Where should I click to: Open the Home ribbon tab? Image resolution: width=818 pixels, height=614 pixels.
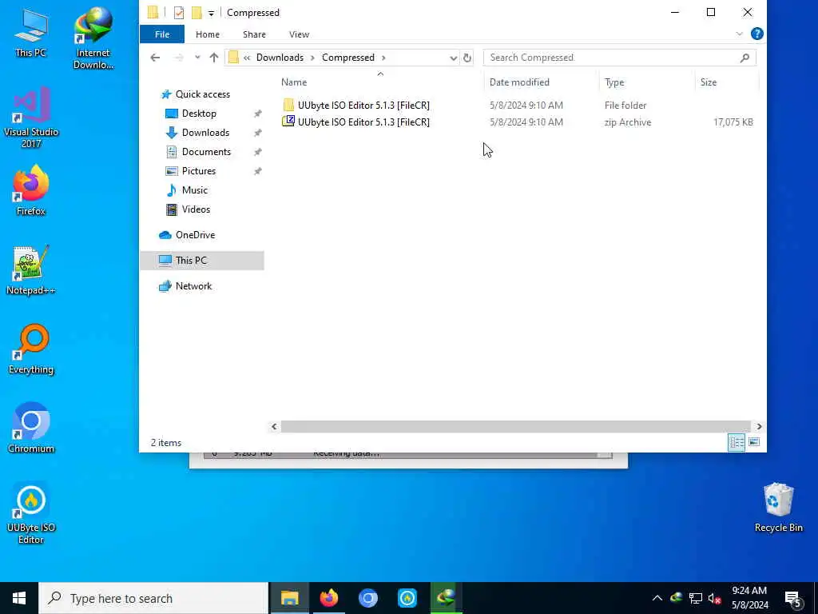pyautogui.click(x=208, y=34)
